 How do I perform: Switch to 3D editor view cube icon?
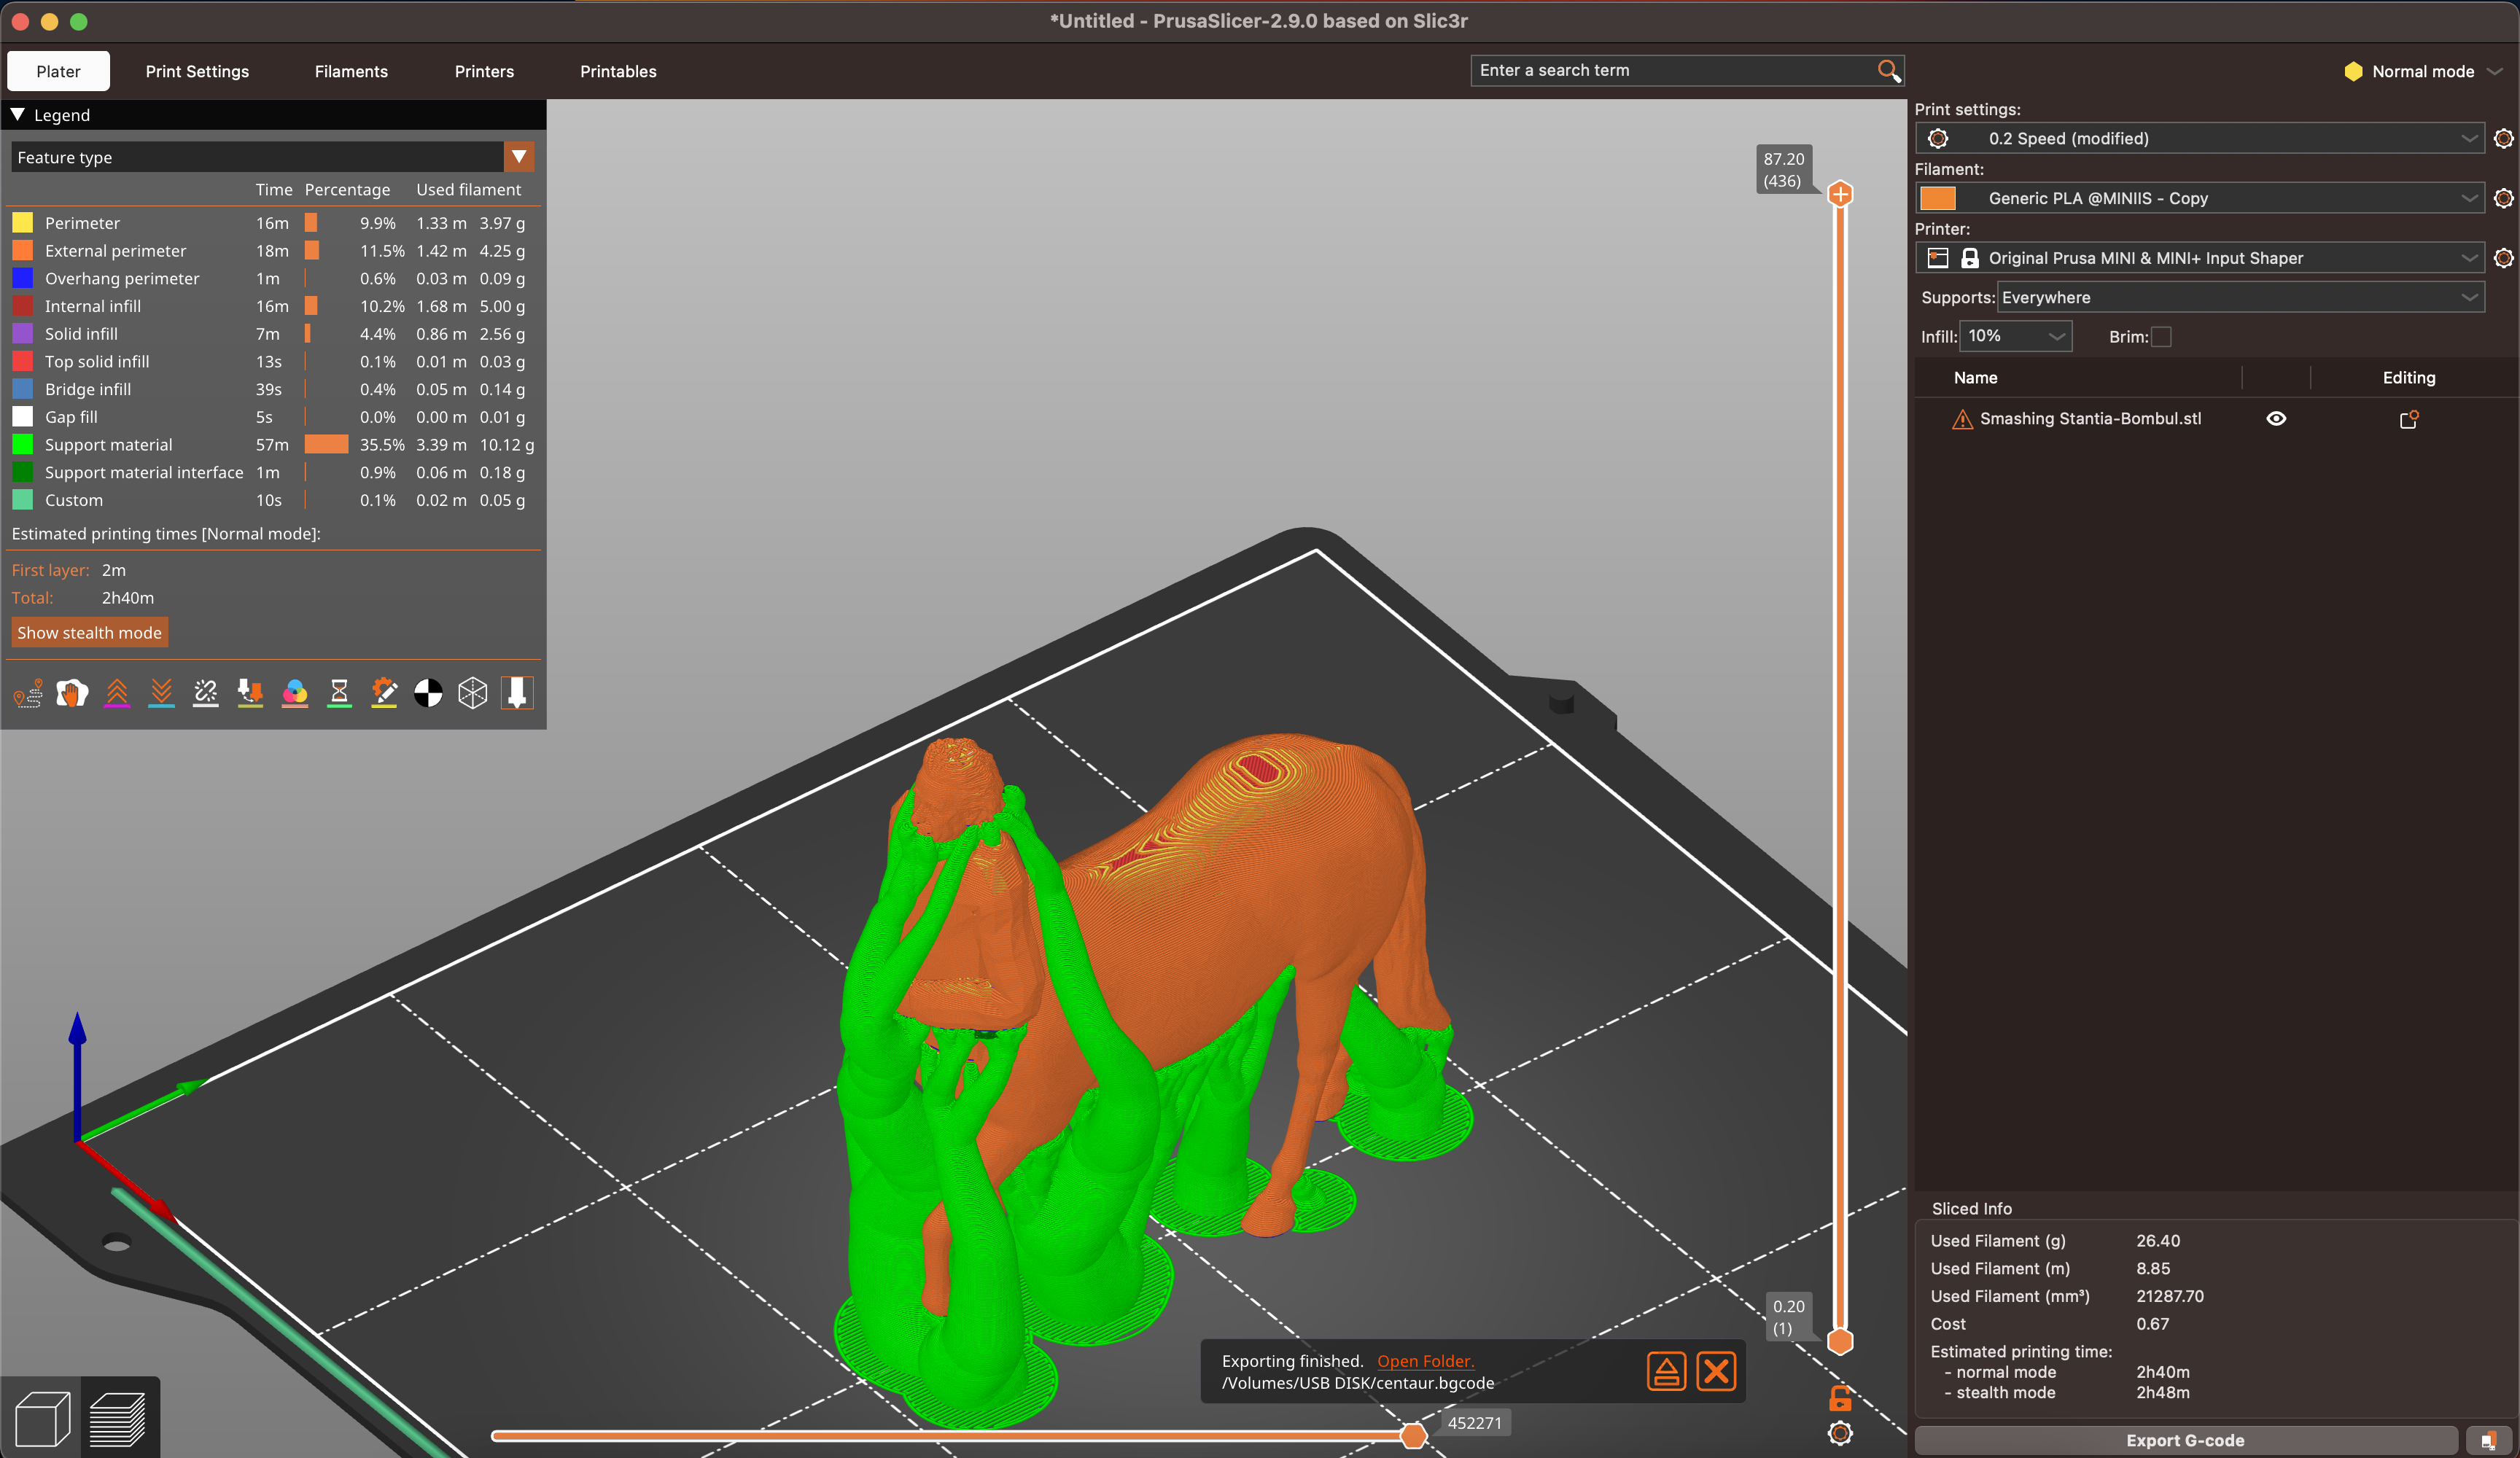(42, 1418)
